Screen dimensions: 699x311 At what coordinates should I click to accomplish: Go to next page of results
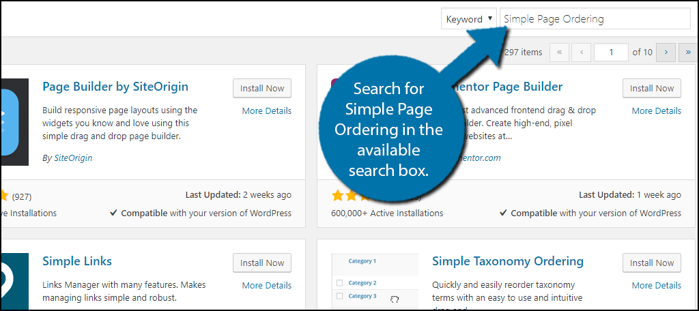[666, 52]
